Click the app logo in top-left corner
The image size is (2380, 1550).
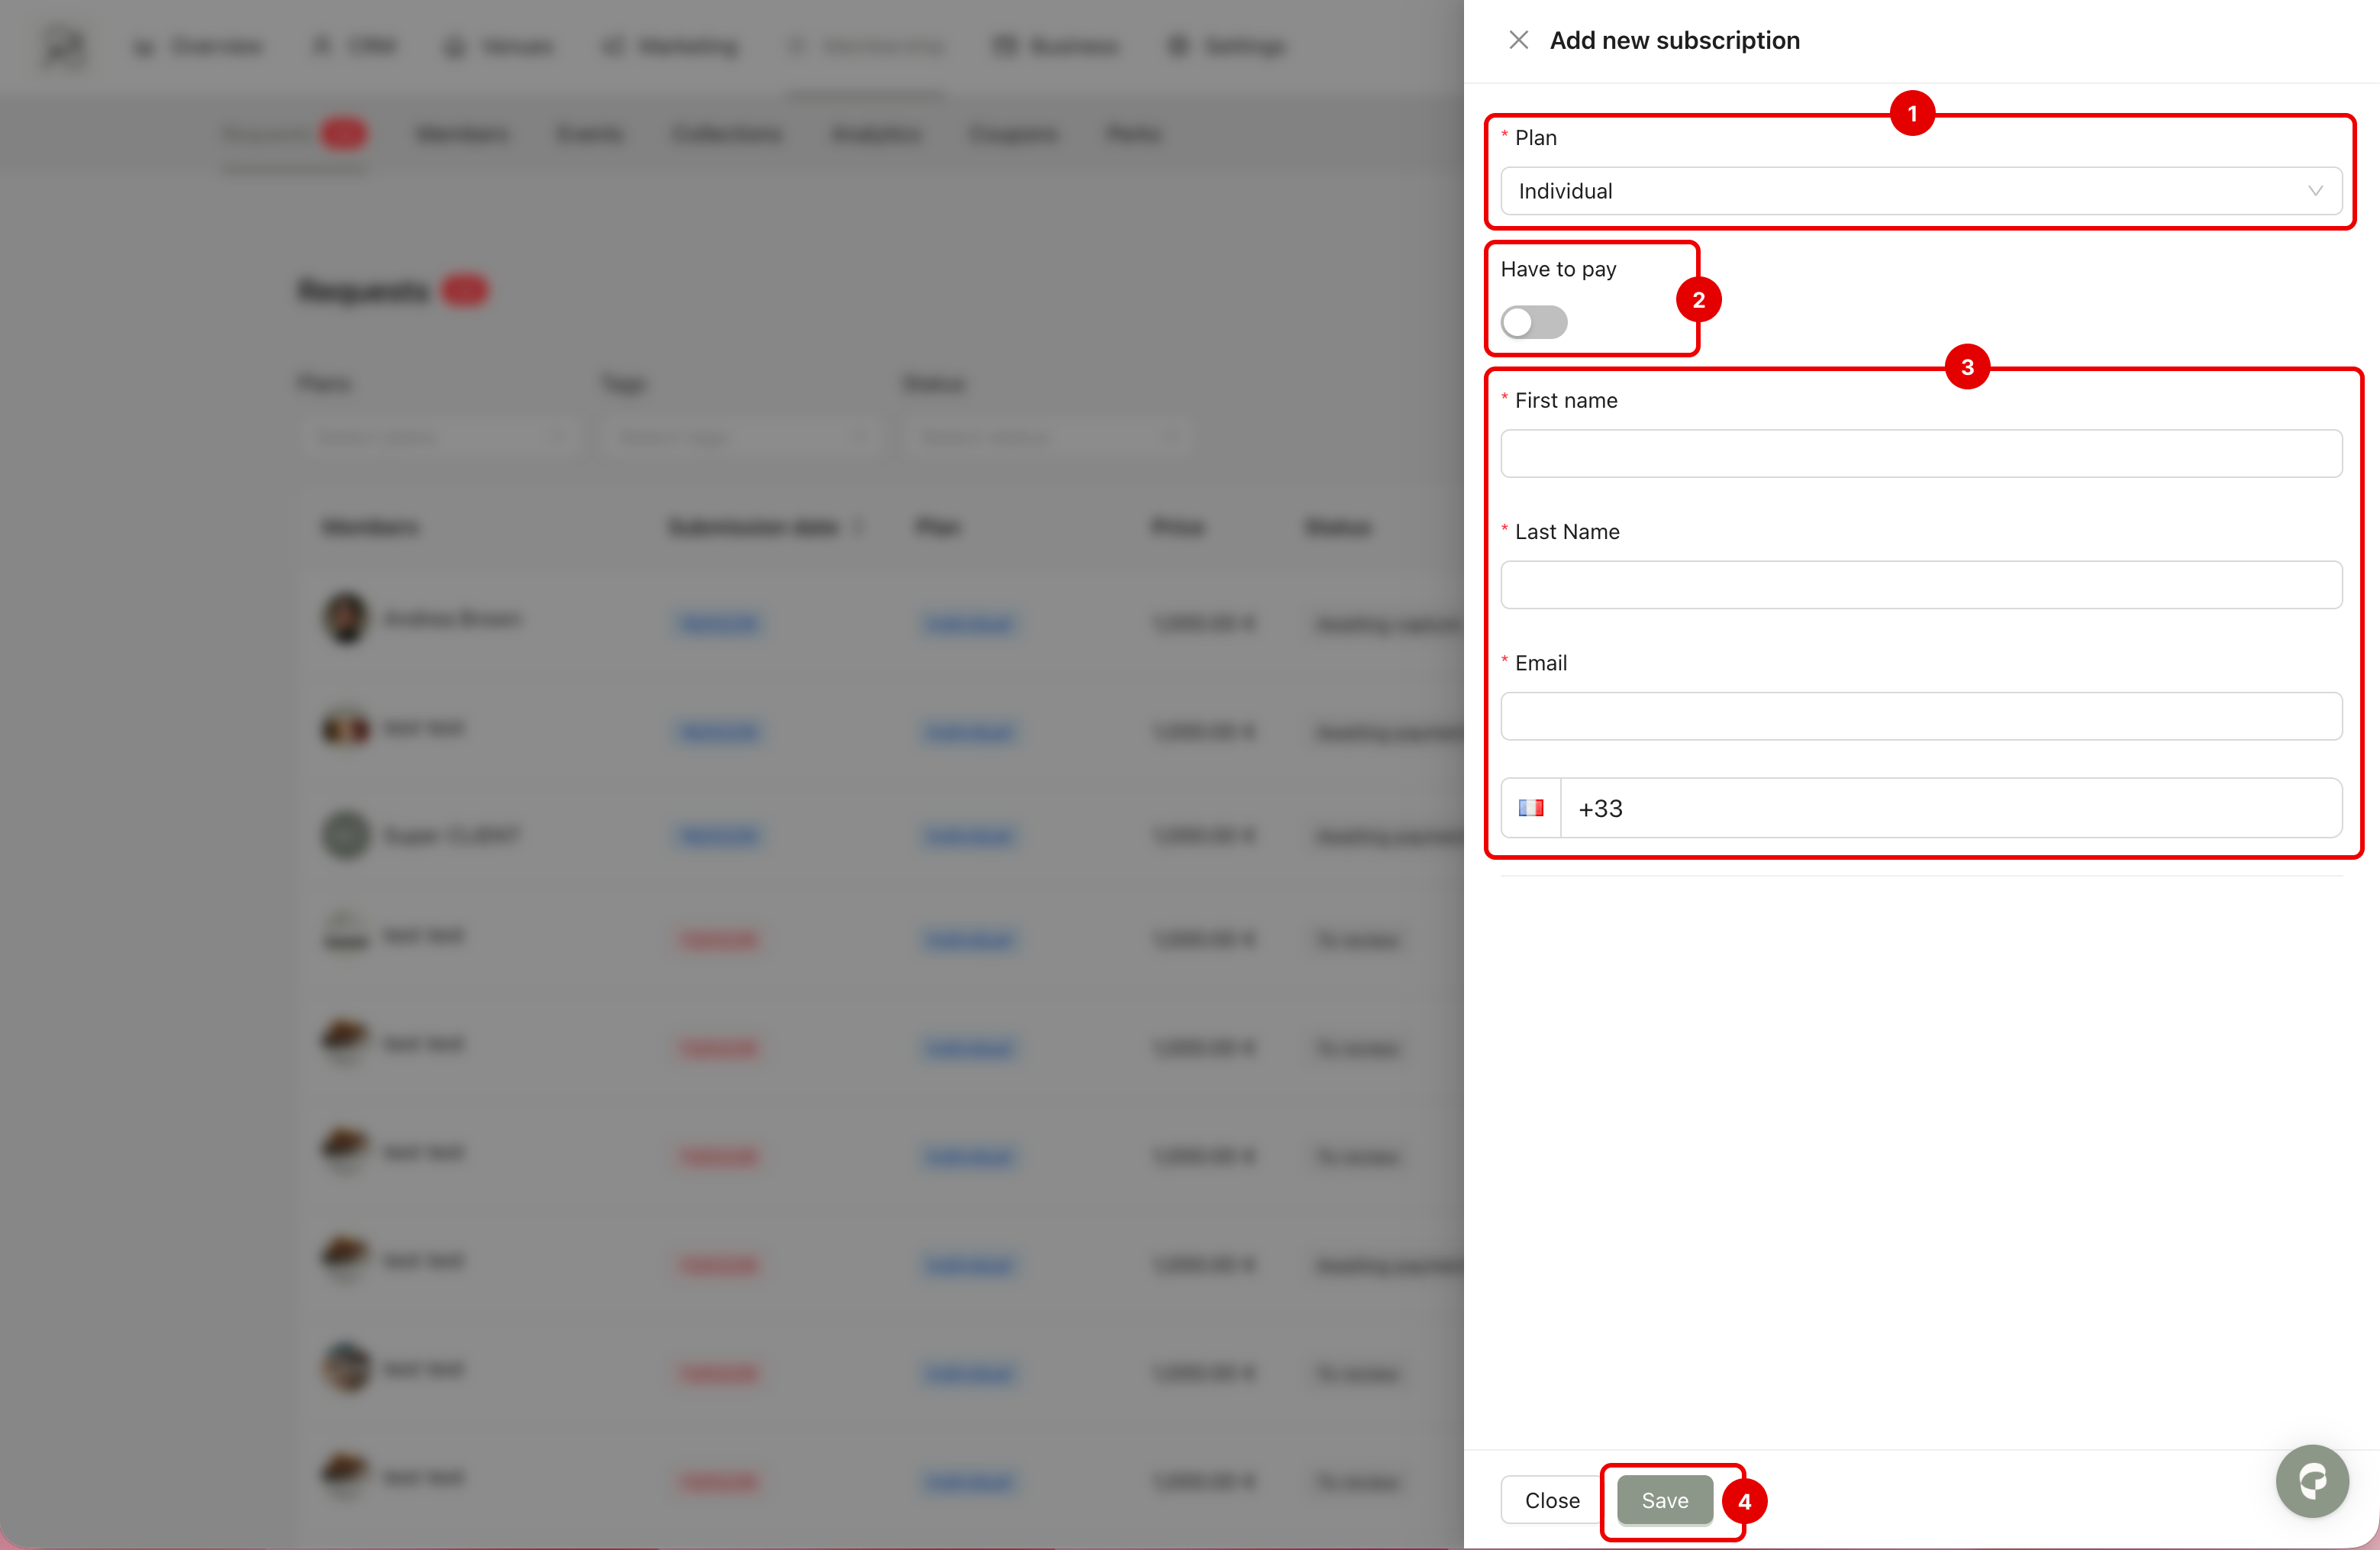tap(65, 46)
